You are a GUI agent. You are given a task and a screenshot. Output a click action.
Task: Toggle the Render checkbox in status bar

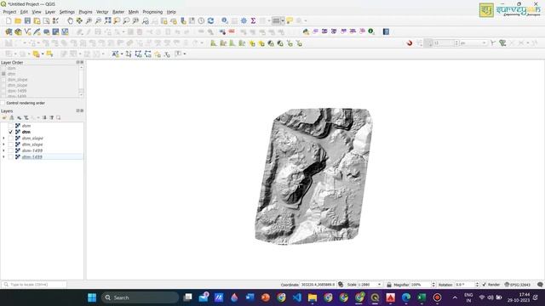(485, 285)
